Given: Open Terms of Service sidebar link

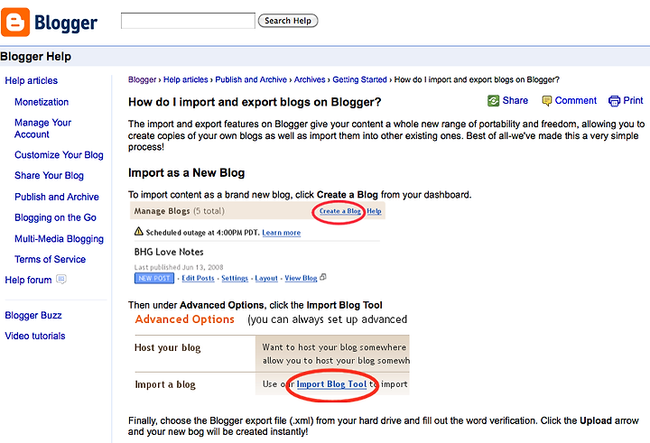Looking at the screenshot, I should [x=51, y=260].
